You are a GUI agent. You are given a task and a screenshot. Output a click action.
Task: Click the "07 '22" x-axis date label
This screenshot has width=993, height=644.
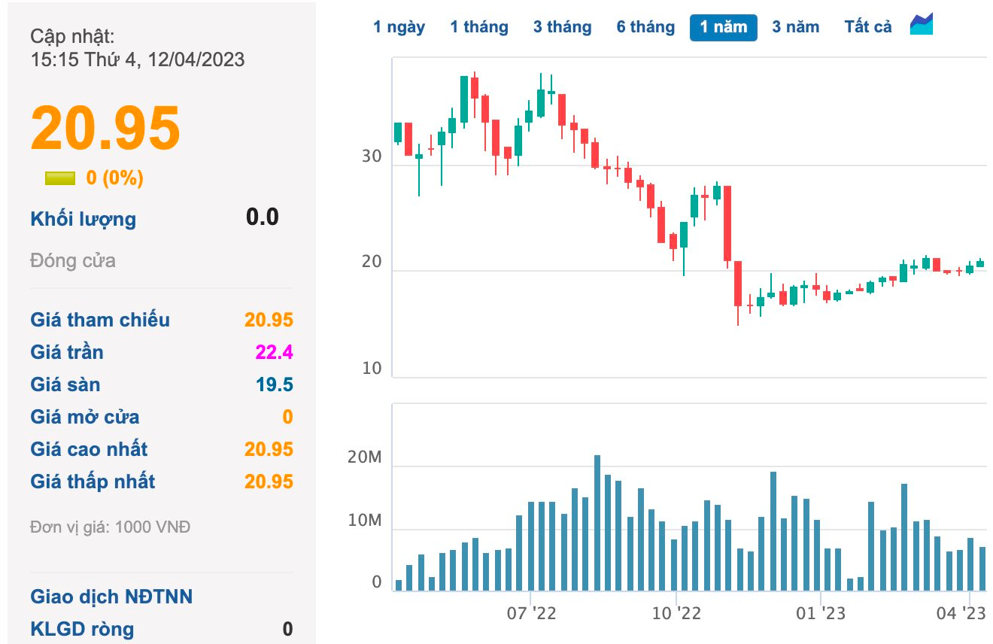(x=532, y=614)
